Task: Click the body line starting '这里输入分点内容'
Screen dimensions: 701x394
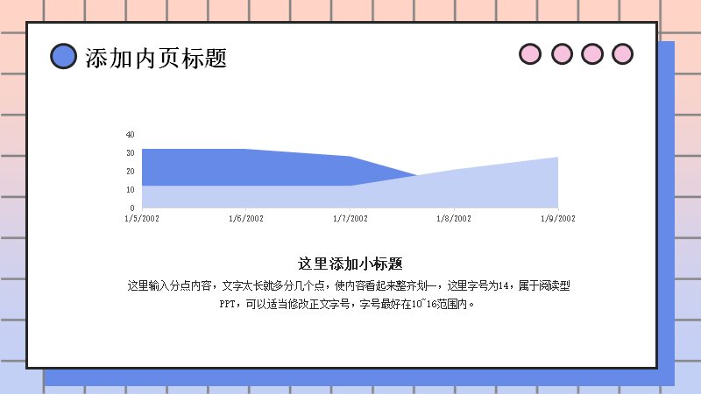Action: (349, 285)
